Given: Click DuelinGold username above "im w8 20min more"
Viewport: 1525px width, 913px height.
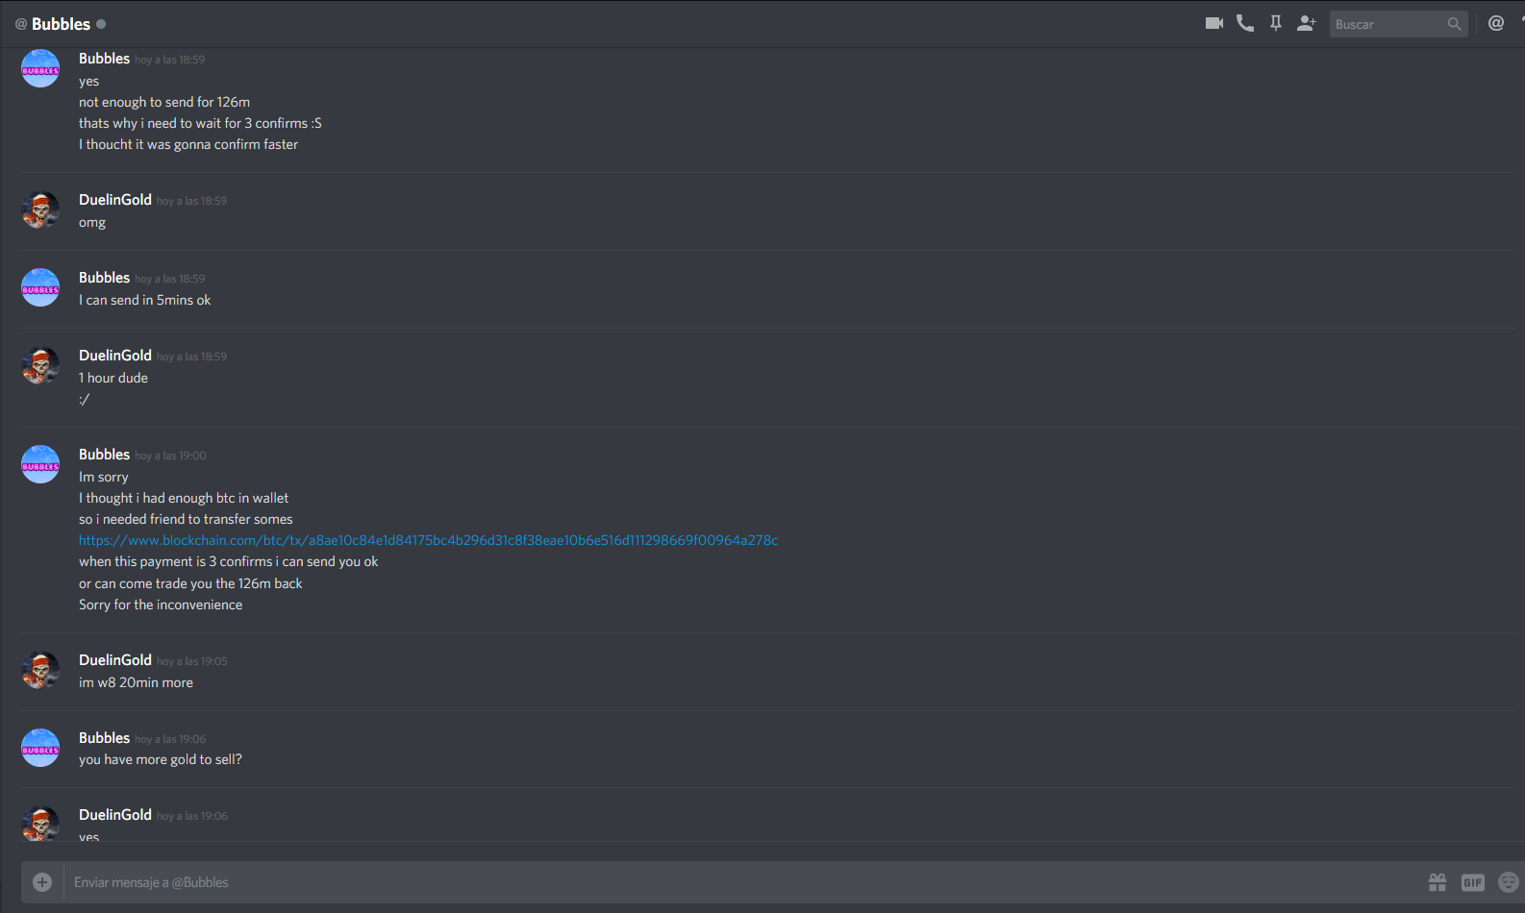Looking at the screenshot, I should click(x=115, y=660).
